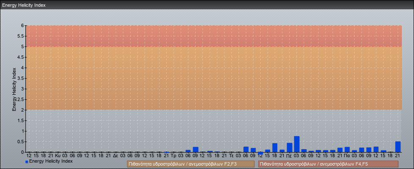This screenshot has height=169, width=414.
Task: Click the Πέ day label on x-axis
Action: (289, 156)
